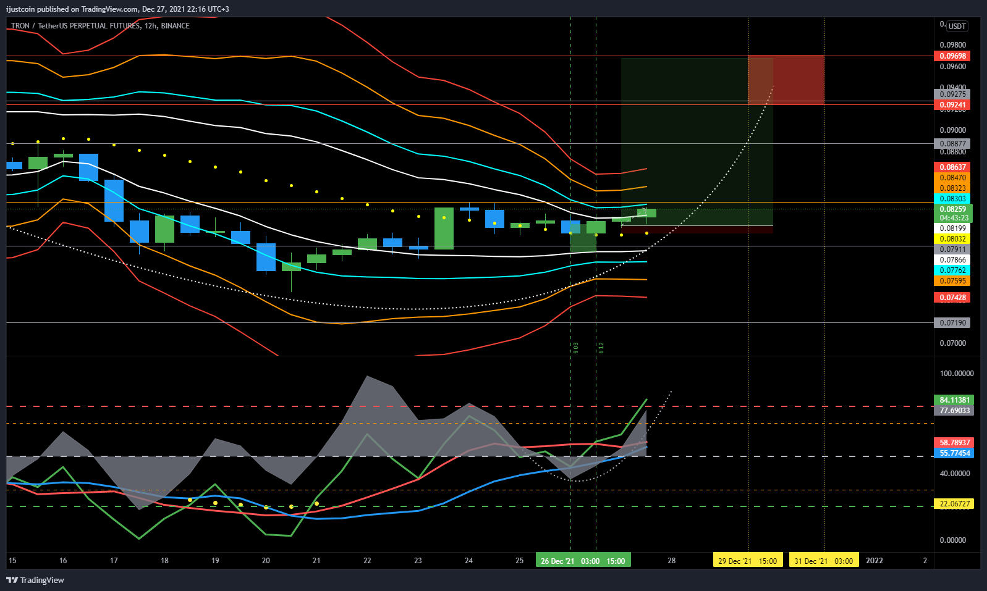The height and width of the screenshot is (591, 987).
Task: Click the orange 0.07595 price label
Action: click(x=952, y=281)
